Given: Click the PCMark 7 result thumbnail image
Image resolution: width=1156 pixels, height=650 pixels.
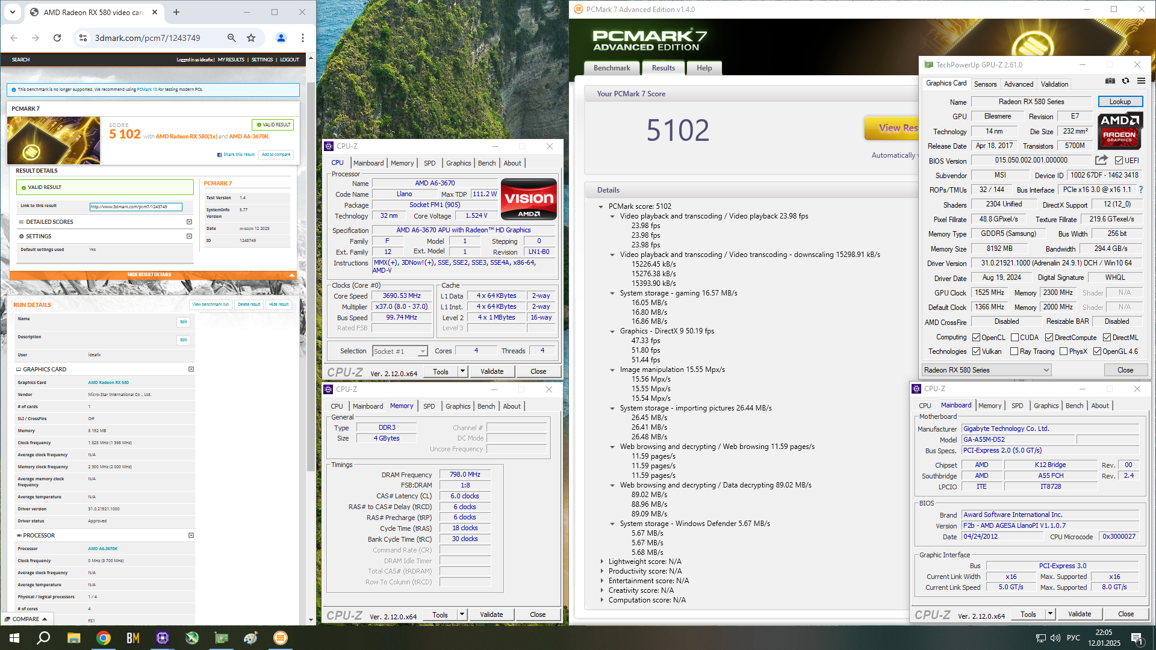Looking at the screenshot, I should (x=54, y=140).
